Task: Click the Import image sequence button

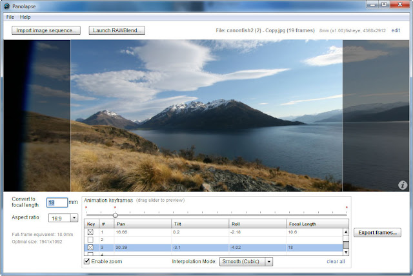Action: point(46,30)
